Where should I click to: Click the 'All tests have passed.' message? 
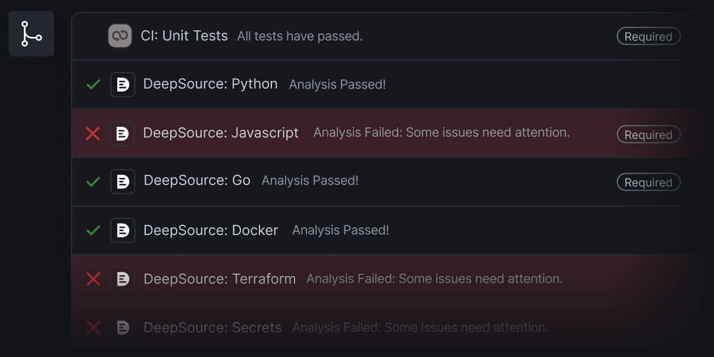pyautogui.click(x=299, y=36)
